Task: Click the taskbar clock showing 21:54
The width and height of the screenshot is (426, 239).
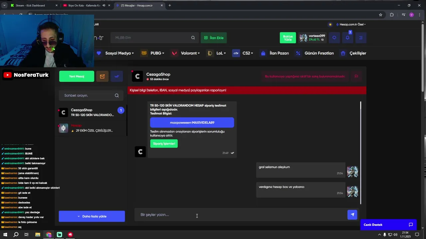Action: [x=406, y=235]
